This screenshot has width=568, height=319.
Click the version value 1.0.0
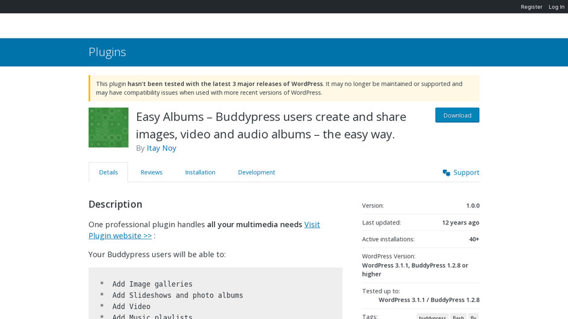473,205
